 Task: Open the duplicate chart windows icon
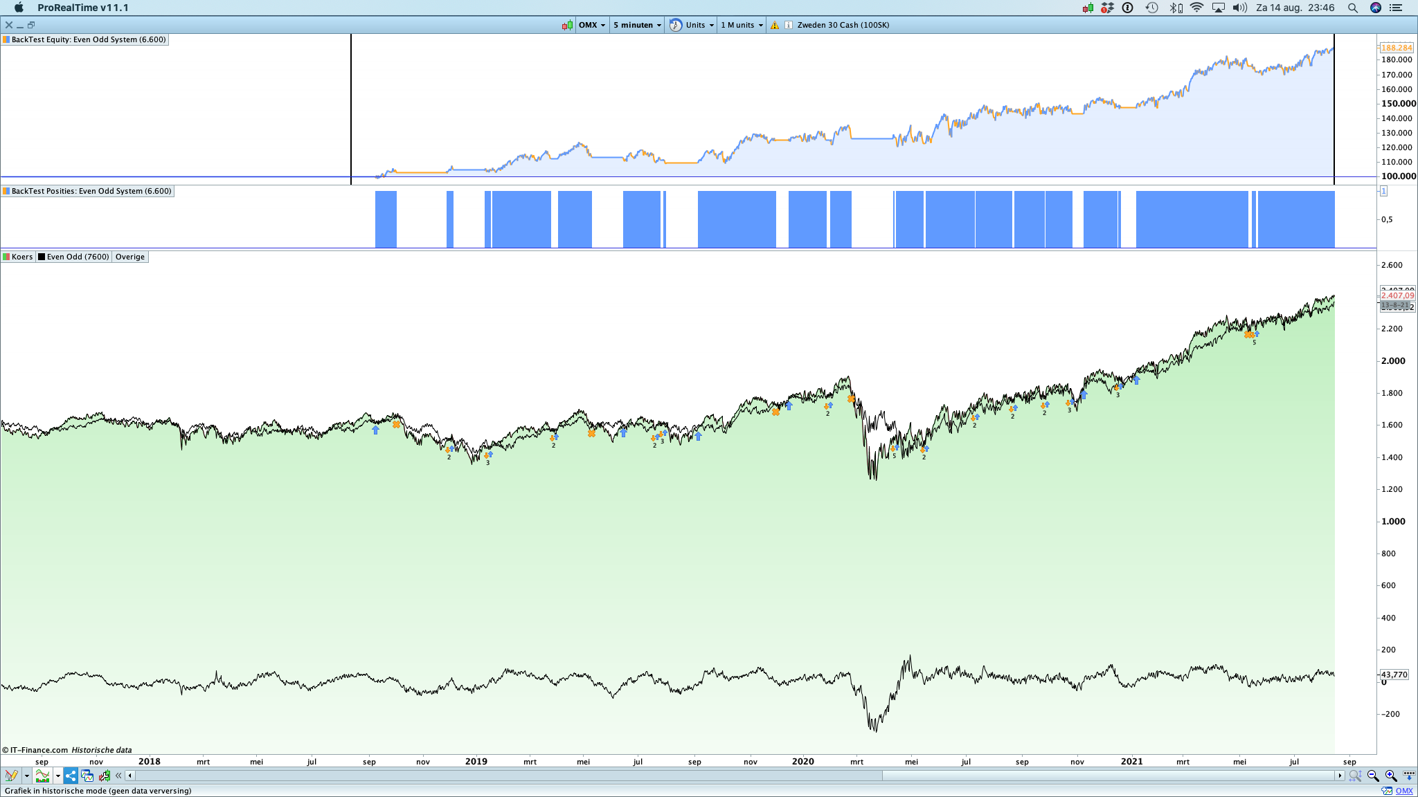[88, 776]
